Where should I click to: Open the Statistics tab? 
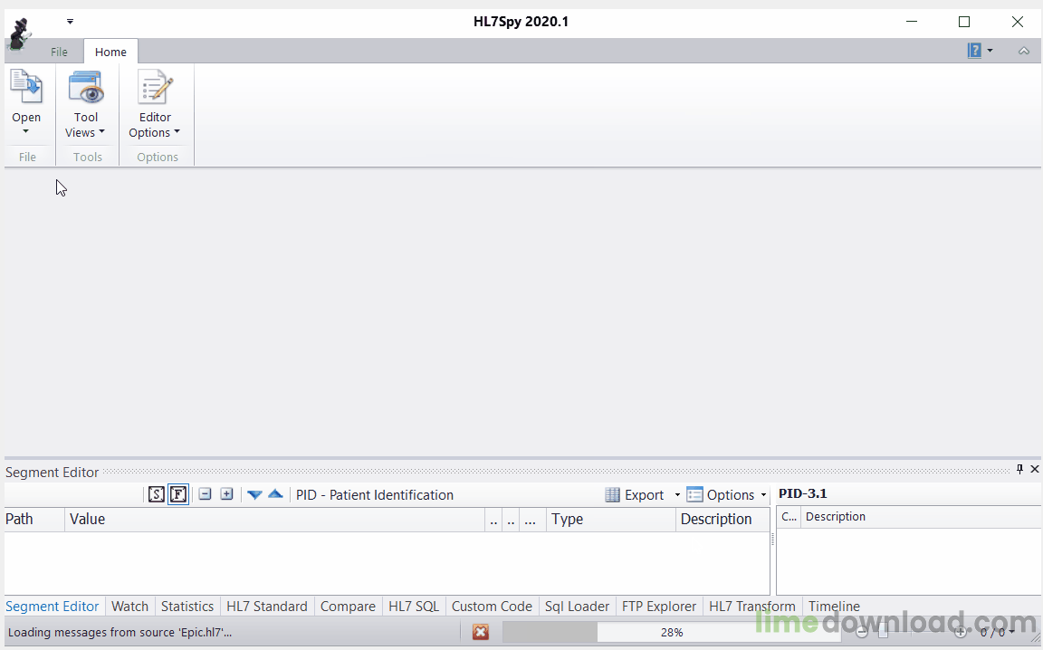coord(187,606)
